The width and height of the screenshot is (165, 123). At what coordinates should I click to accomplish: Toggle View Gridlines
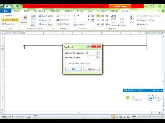[x=10, y=20]
